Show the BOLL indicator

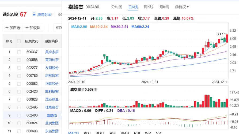pyautogui.click(x=99, y=133)
